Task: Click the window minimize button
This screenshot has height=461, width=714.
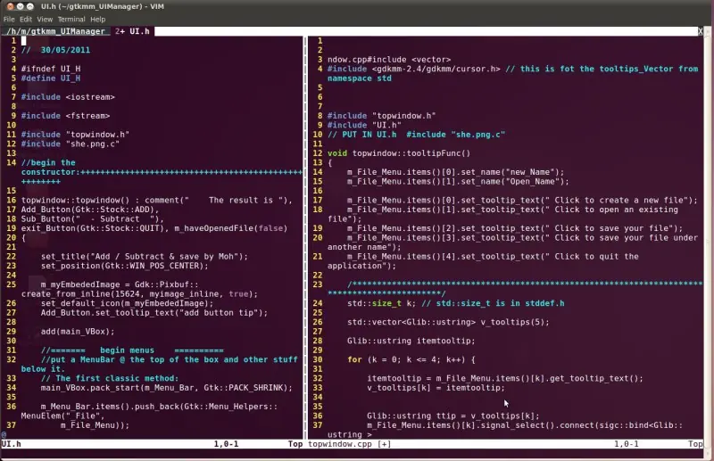Action: (x=20, y=6)
